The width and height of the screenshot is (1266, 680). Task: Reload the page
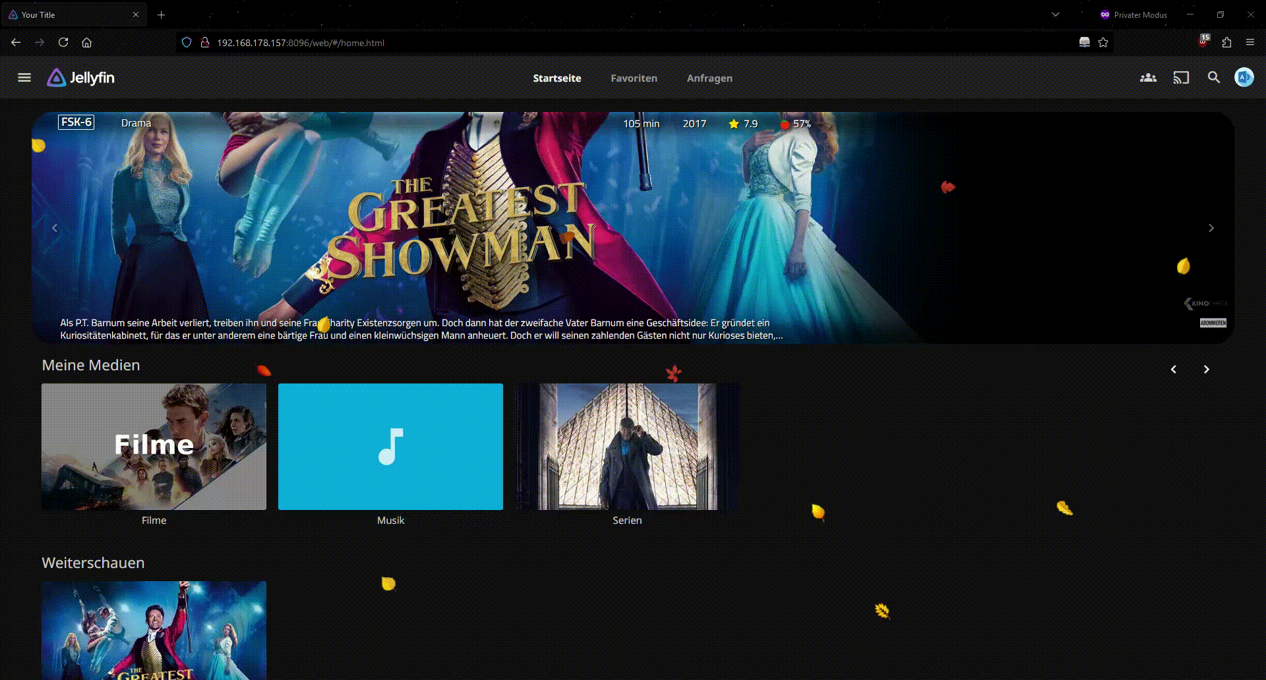point(63,42)
